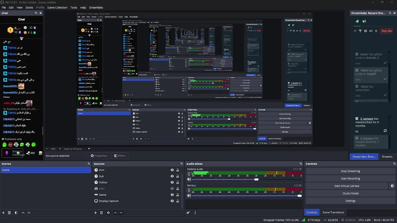This screenshot has height=223, width=397.
Task: Remove selected source with trash icon
Action: coord(101,213)
